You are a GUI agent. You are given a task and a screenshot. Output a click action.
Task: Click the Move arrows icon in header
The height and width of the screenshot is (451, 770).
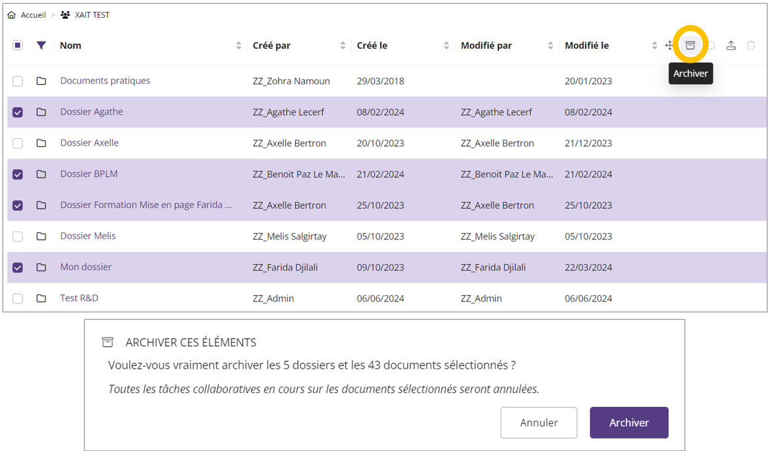tap(669, 45)
